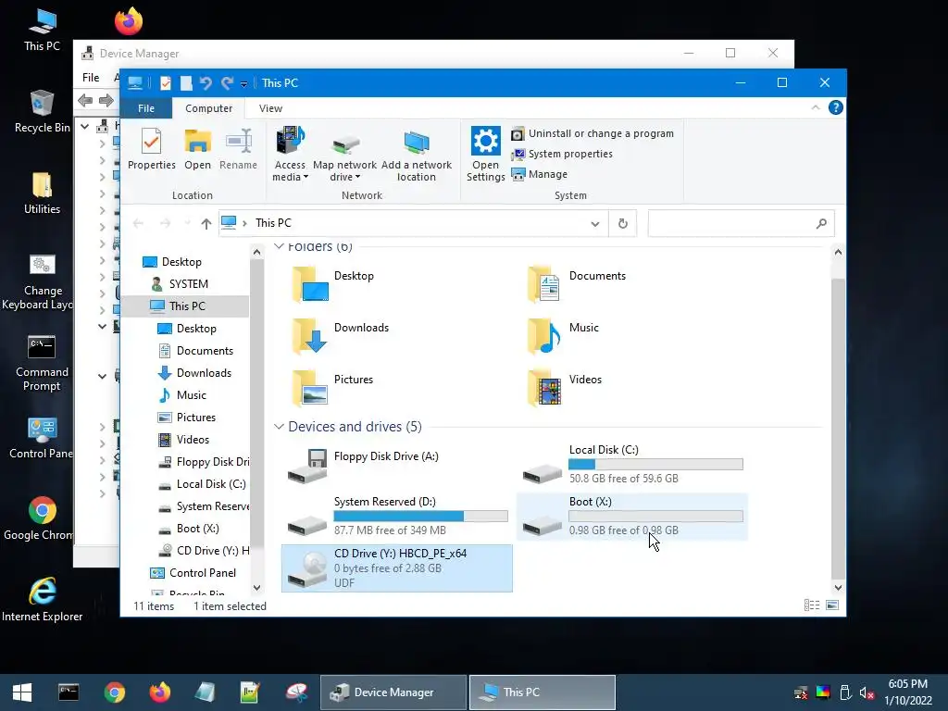Click the Device Manager taskbar button
This screenshot has height=711, width=948.
[x=394, y=692]
